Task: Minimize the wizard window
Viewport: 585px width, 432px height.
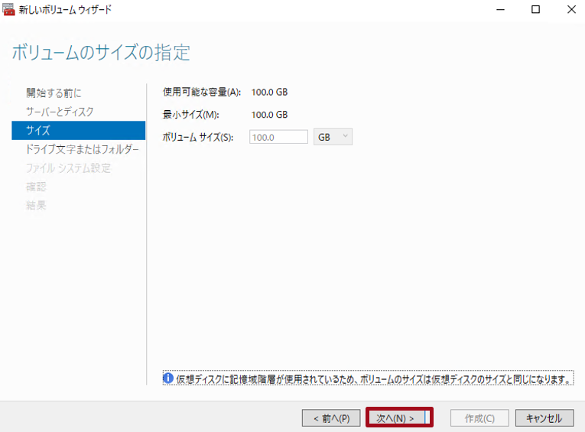Action: [x=500, y=9]
